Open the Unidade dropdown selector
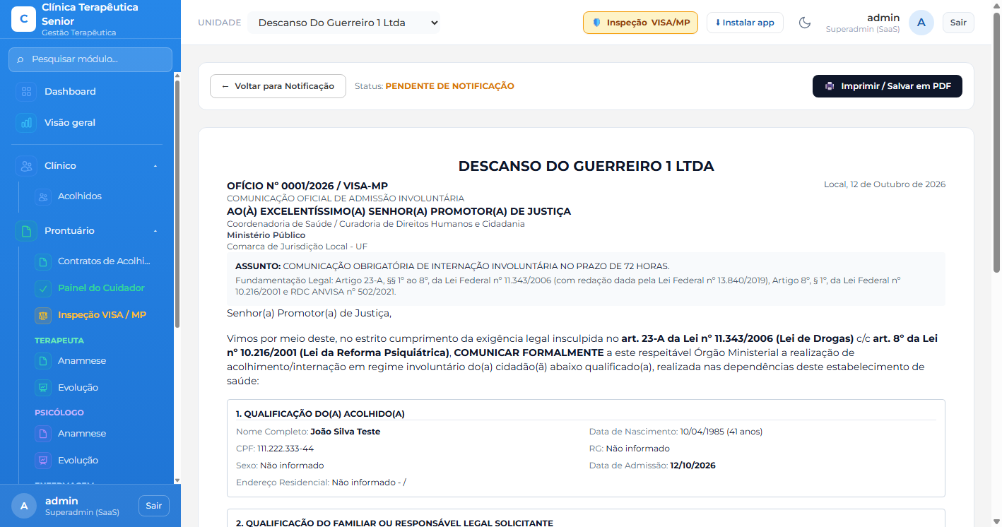 343,23
